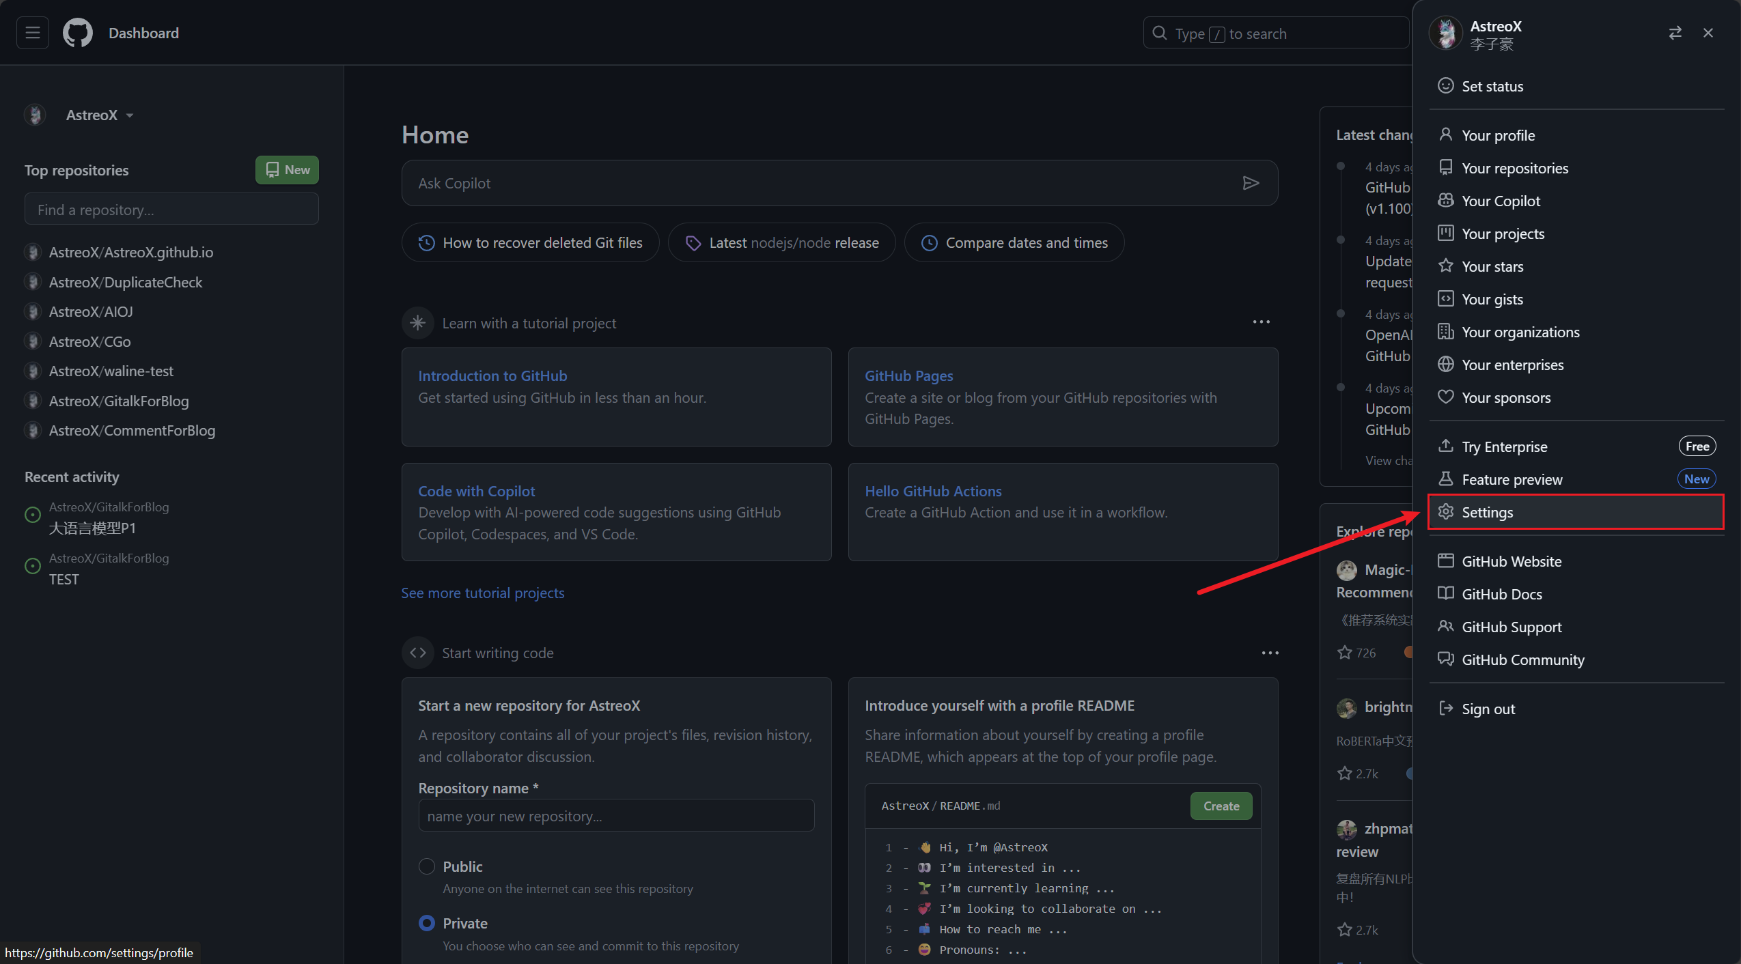Viewport: 1741px width, 964px height.
Task: Open Your sponsors menu item
Action: (1576, 397)
